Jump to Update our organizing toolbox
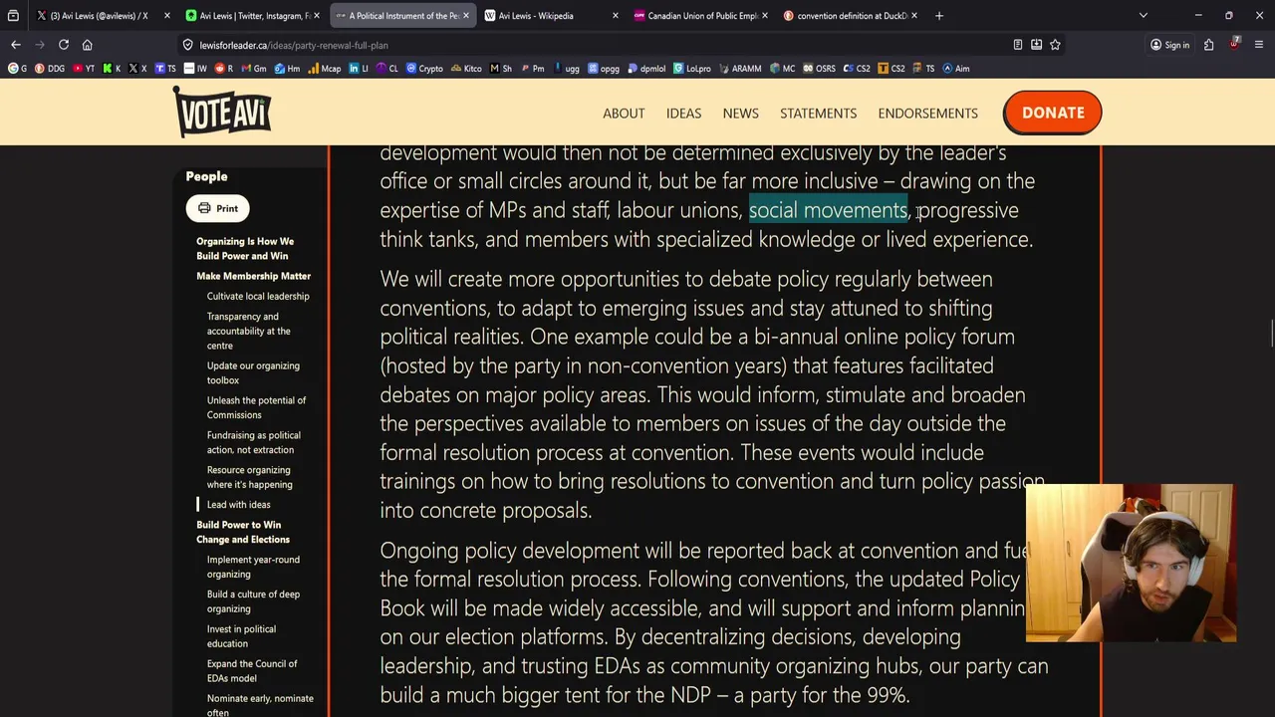This screenshot has height=717, width=1275. [x=253, y=372]
